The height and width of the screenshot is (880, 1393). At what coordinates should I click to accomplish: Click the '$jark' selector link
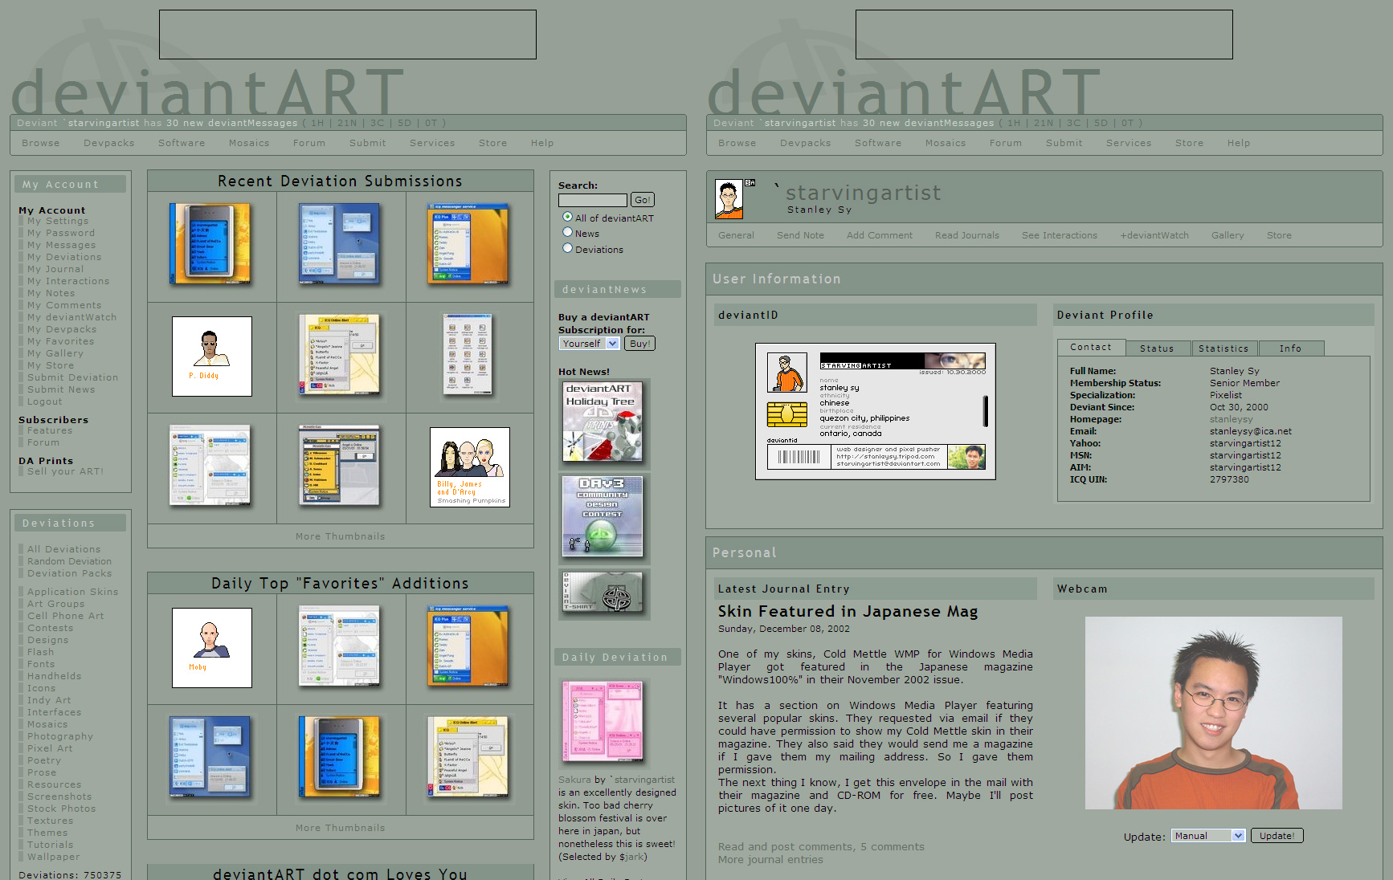pyautogui.click(x=631, y=857)
